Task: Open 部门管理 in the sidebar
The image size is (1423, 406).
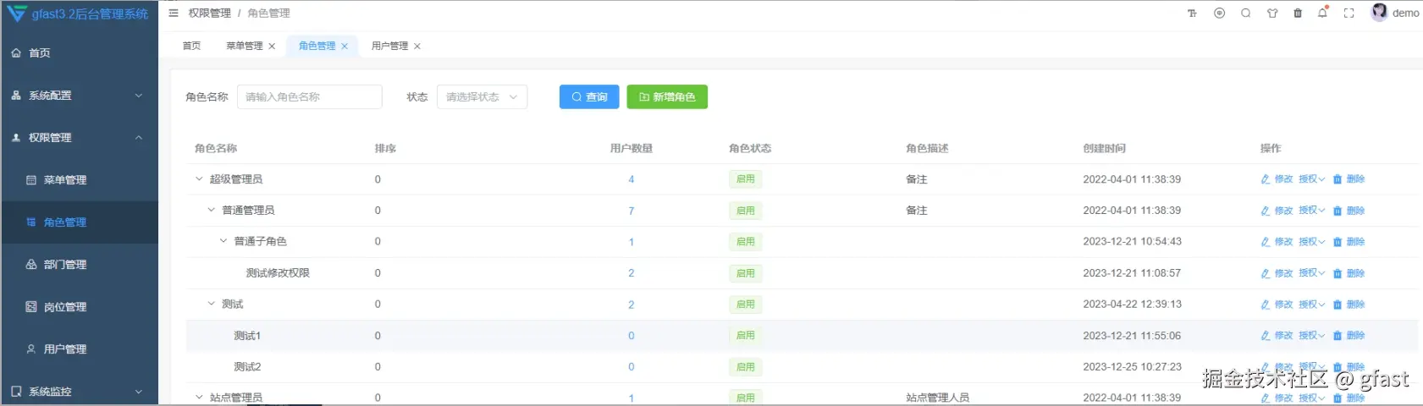Action: coord(80,265)
